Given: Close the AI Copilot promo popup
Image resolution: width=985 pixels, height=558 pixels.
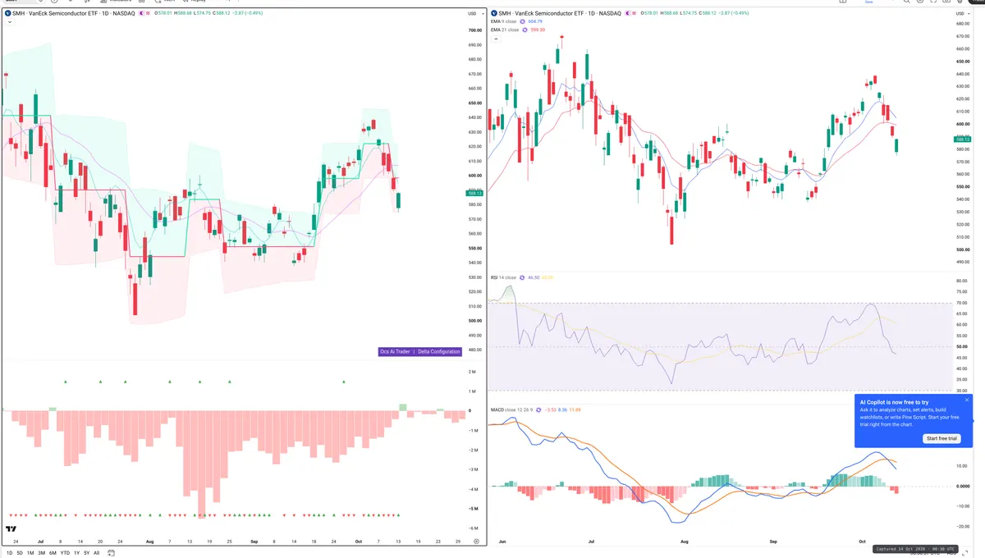Looking at the screenshot, I should (x=967, y=400).
